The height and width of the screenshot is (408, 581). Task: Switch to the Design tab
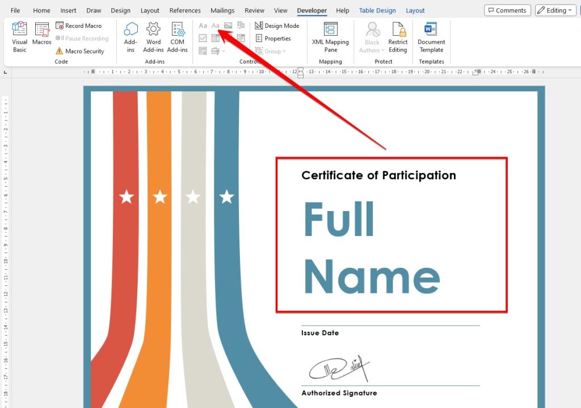tap(120, 10)
